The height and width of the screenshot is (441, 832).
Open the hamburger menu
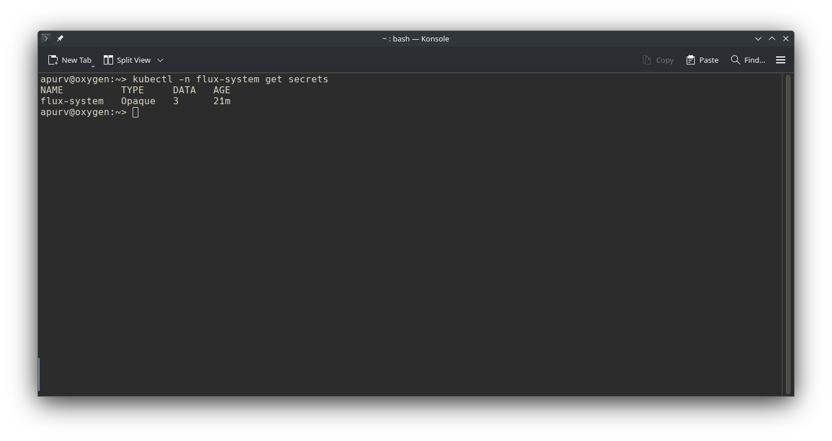coord(781,60)
